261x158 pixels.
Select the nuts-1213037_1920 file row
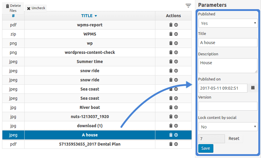90,117
